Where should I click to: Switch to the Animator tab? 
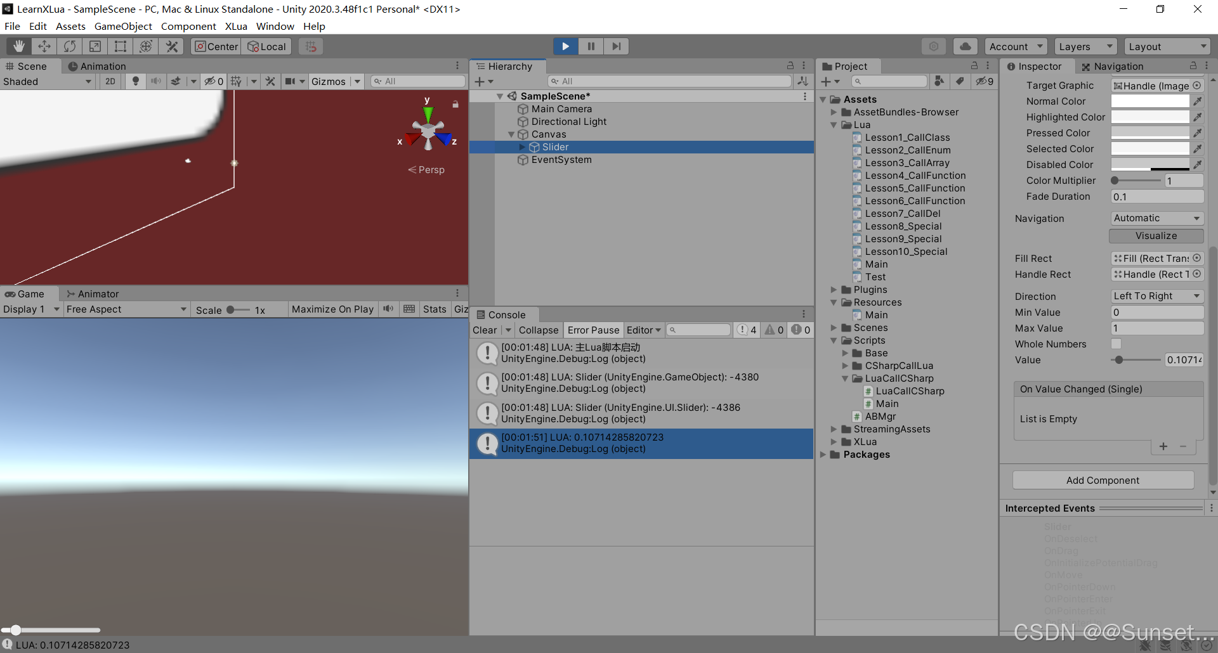[x=93, y=294]
